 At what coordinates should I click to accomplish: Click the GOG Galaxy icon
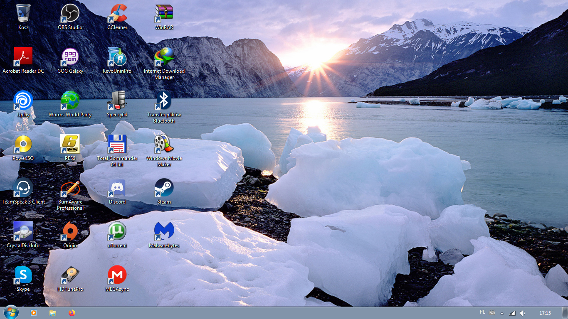tap(70, 57)
